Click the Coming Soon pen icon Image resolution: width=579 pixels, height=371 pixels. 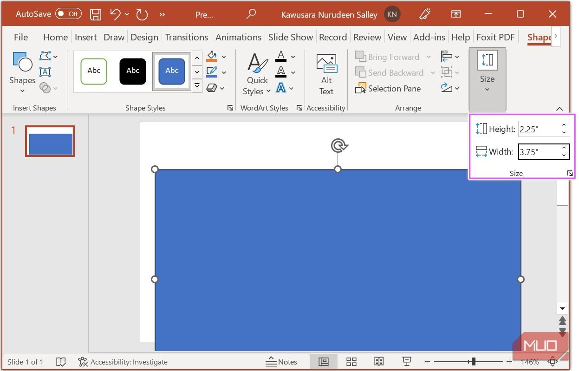425,14
